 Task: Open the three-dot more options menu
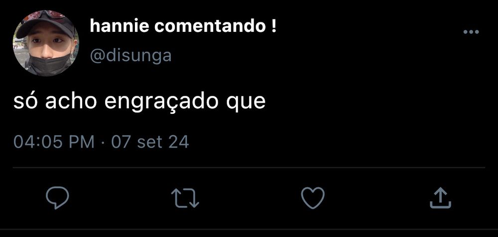coord(471,32)
